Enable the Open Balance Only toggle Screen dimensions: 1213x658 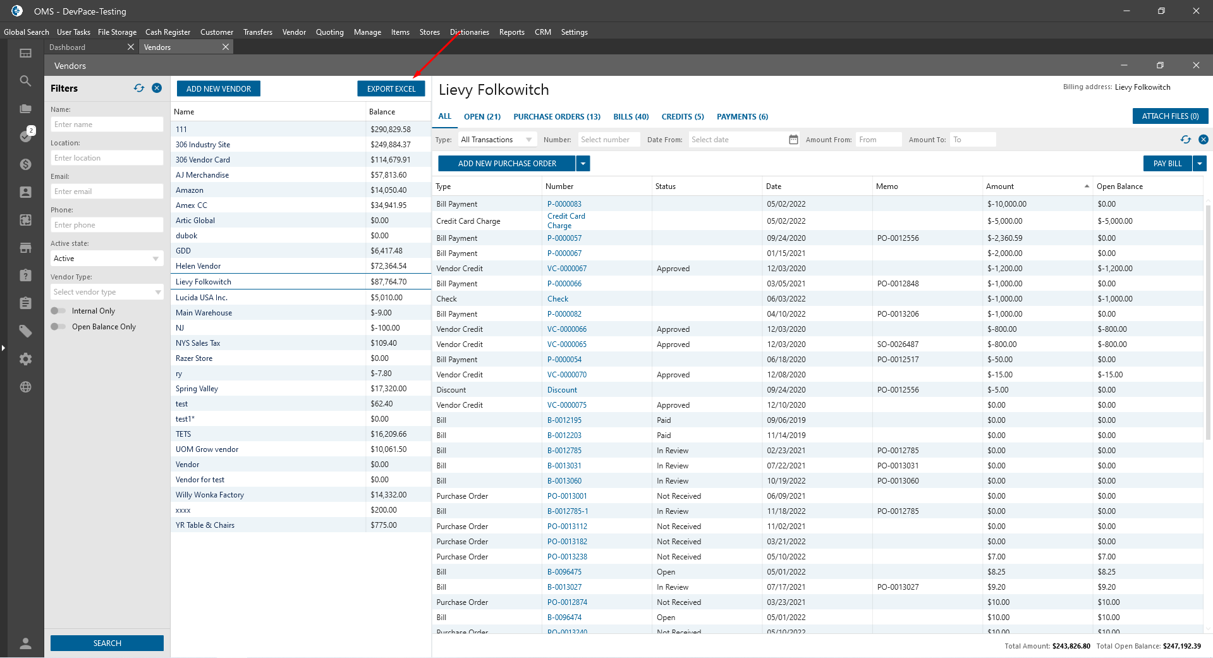58,327
